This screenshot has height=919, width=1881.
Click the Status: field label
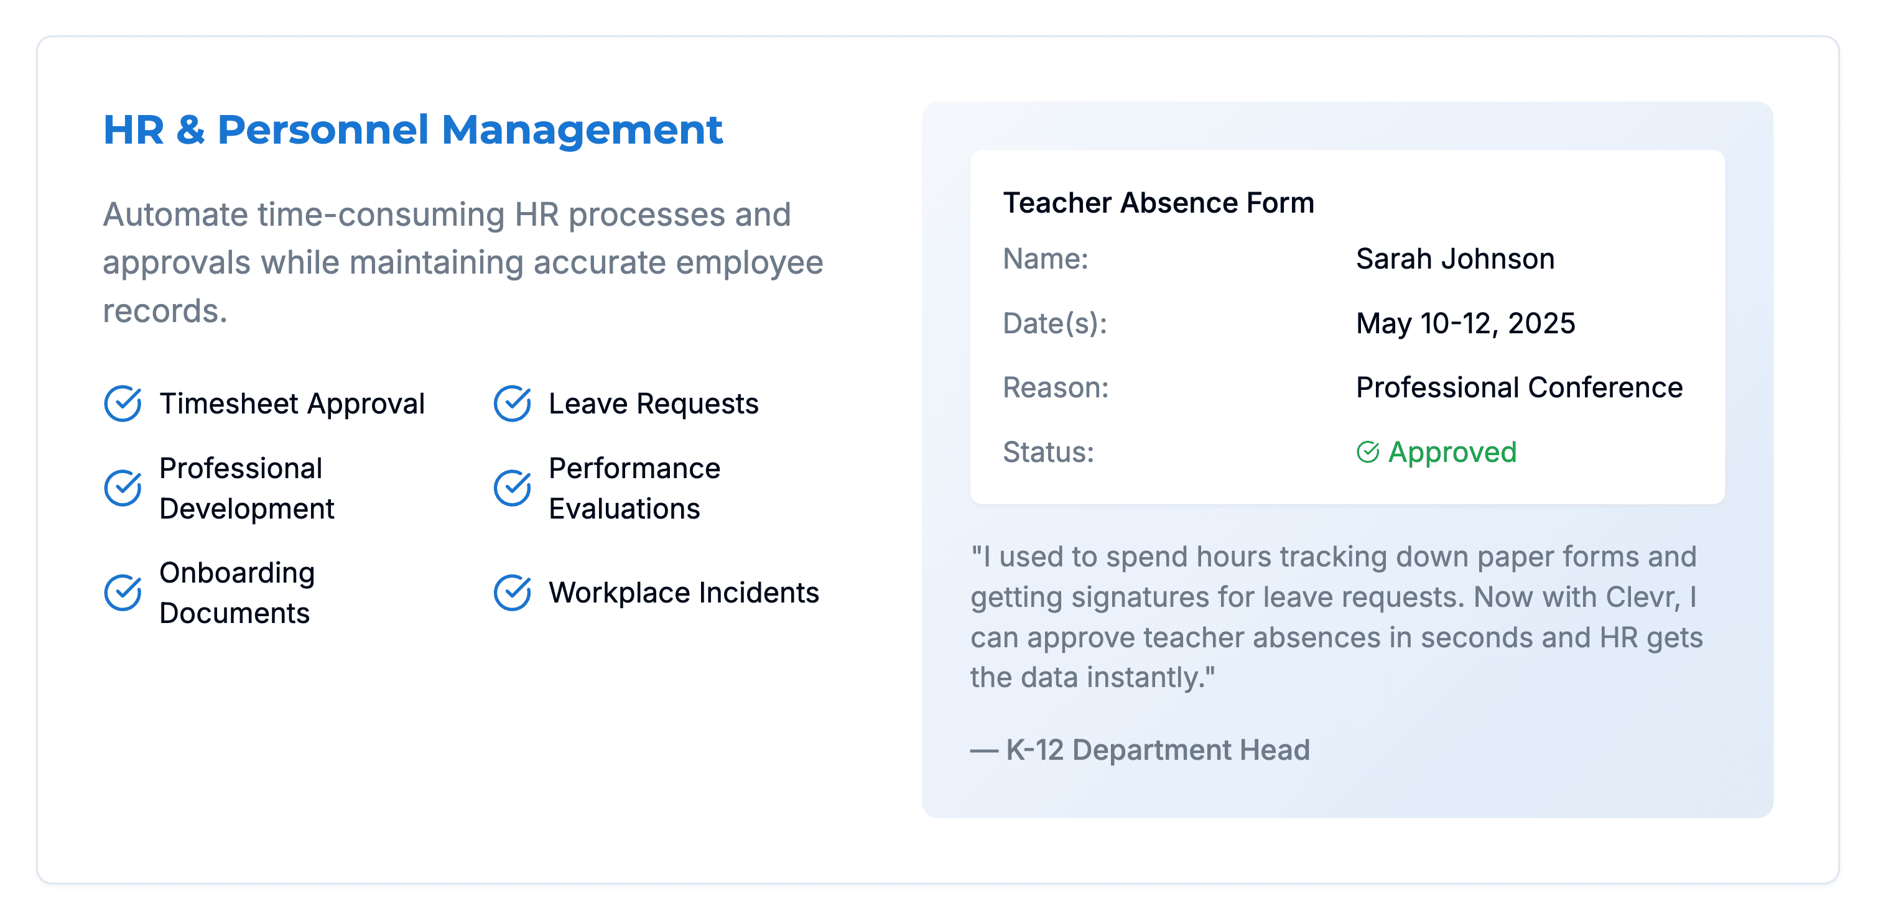[1049, 453]
